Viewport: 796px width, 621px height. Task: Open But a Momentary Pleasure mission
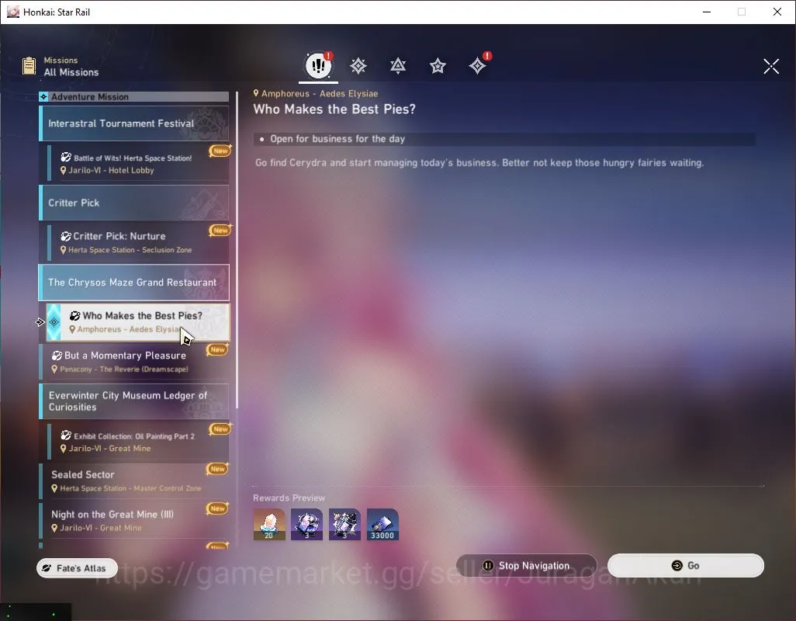(x=134, y=362)
